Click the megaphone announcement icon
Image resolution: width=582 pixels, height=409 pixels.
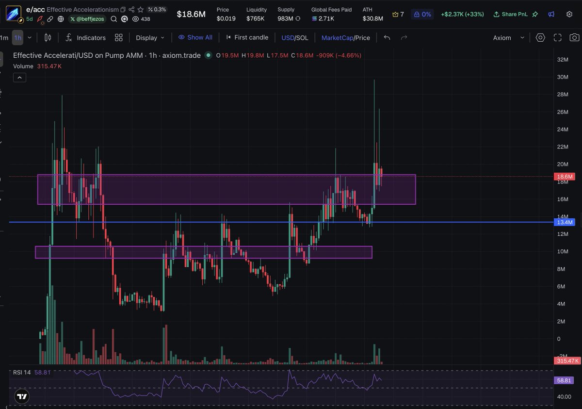[x=551, y=14]
